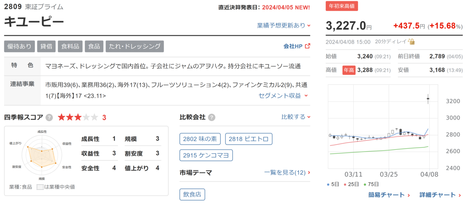Click the 市場テーマ heading

coord(195,172)
